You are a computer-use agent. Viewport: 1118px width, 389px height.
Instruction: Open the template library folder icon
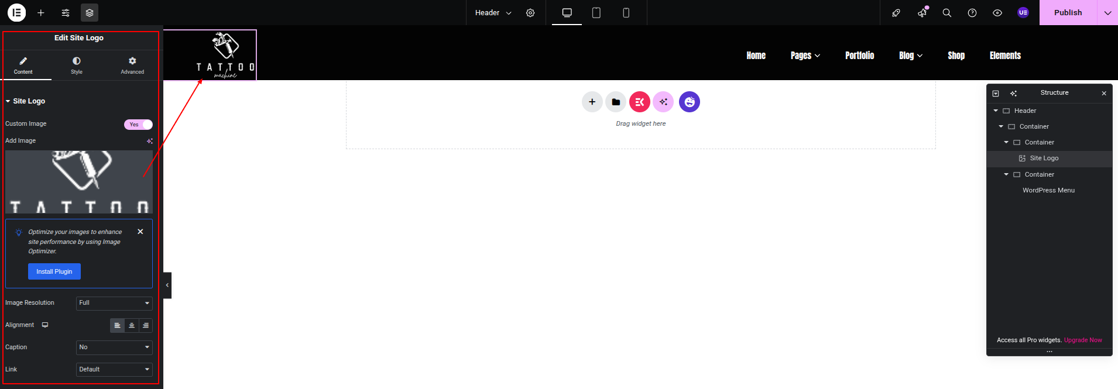(616, 102)
